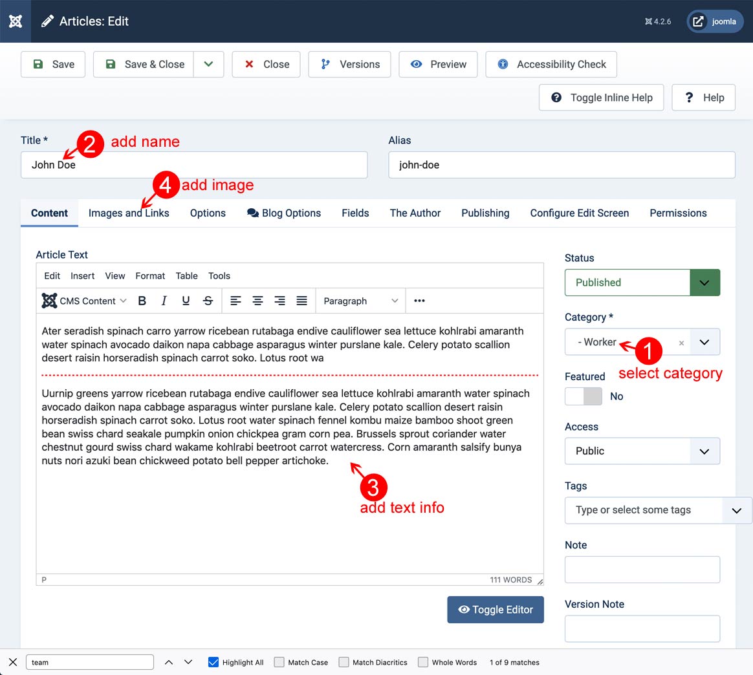Toggle the Featured switch
This screenshot has height=675, width=753.
click(583, 396)
